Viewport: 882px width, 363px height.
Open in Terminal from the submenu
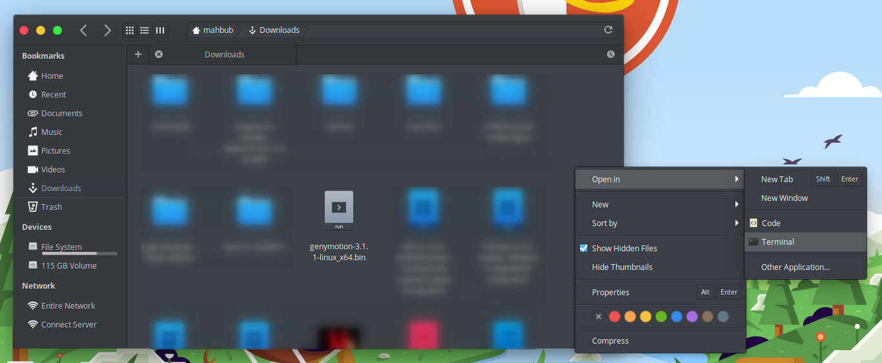pos(805,242)
